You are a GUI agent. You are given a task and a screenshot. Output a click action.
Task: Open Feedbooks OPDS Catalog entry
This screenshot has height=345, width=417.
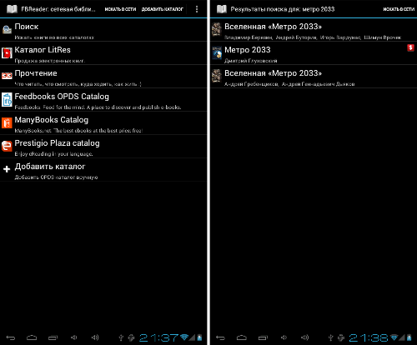point(103,100)
